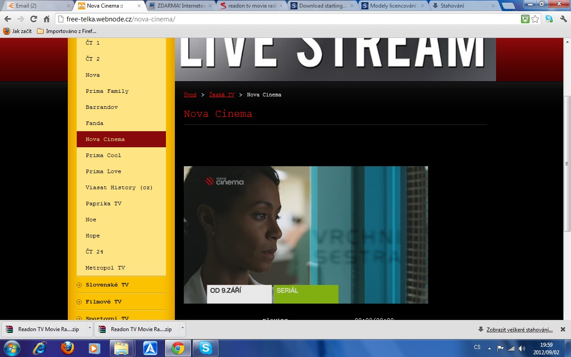571x357 pixels.
Task: Close the downloads bar
Action: click(563, 329)
